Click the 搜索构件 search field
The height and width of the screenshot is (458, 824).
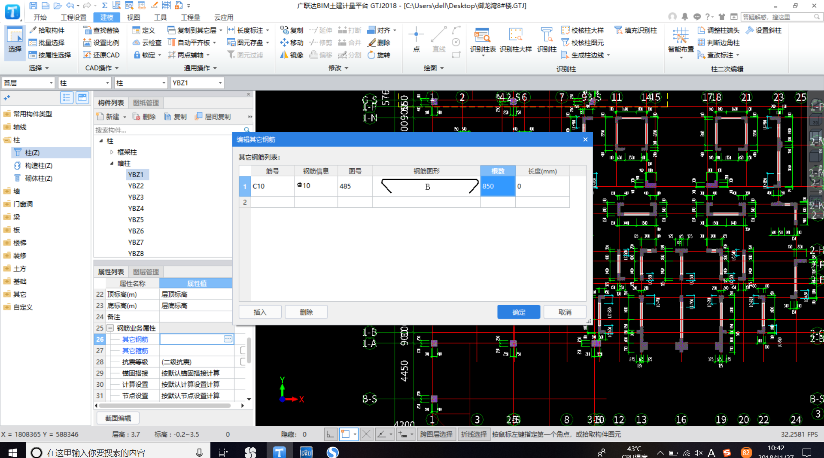point(168,130)
